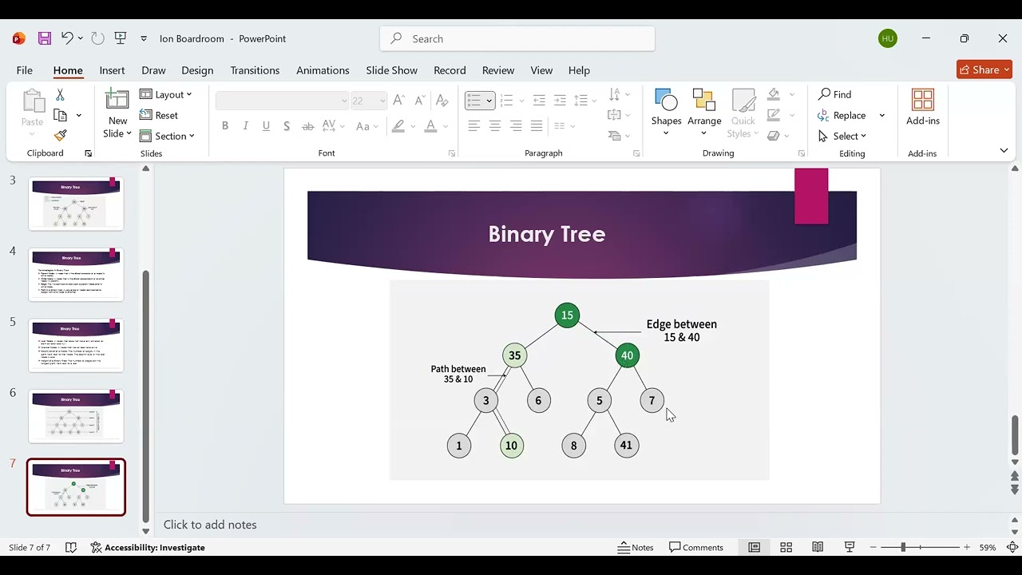
Task: Switch to Normal view in status bar
Action: point(754,547)
